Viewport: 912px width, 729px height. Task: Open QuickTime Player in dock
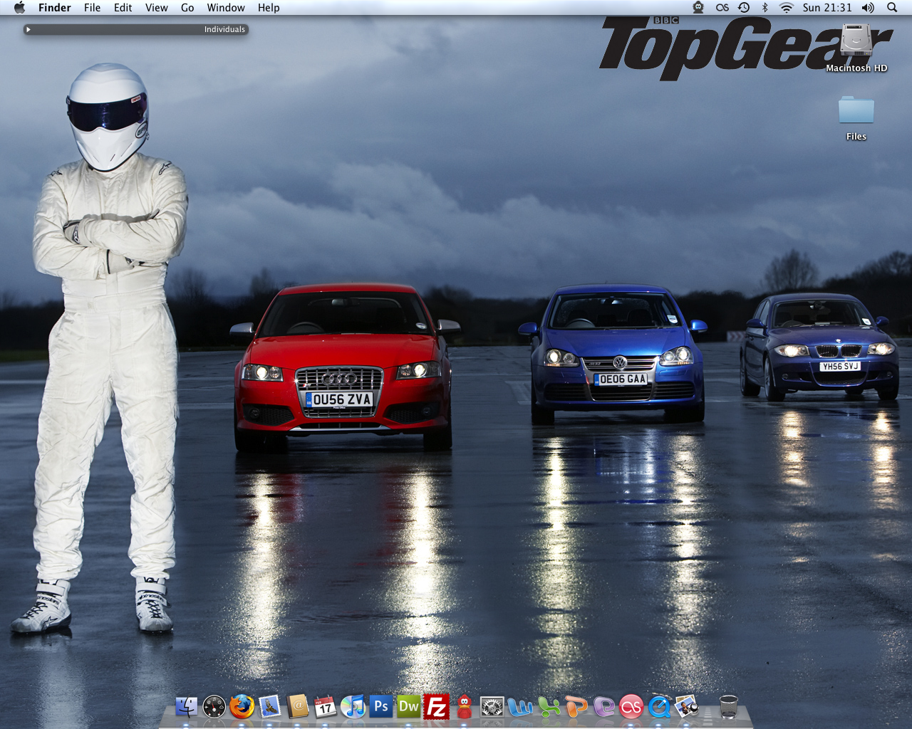pos(660,707)
